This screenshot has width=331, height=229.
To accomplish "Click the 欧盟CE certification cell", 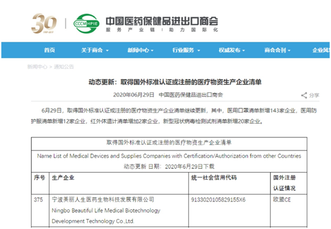I will [x=289, y=211].
